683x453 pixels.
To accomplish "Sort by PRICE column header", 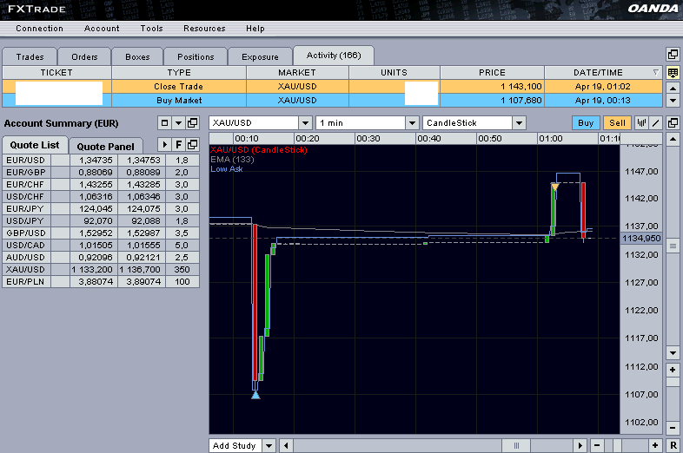I will 492,73.
